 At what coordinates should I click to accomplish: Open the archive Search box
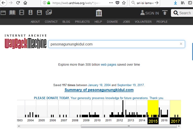[x=182, y=13]
